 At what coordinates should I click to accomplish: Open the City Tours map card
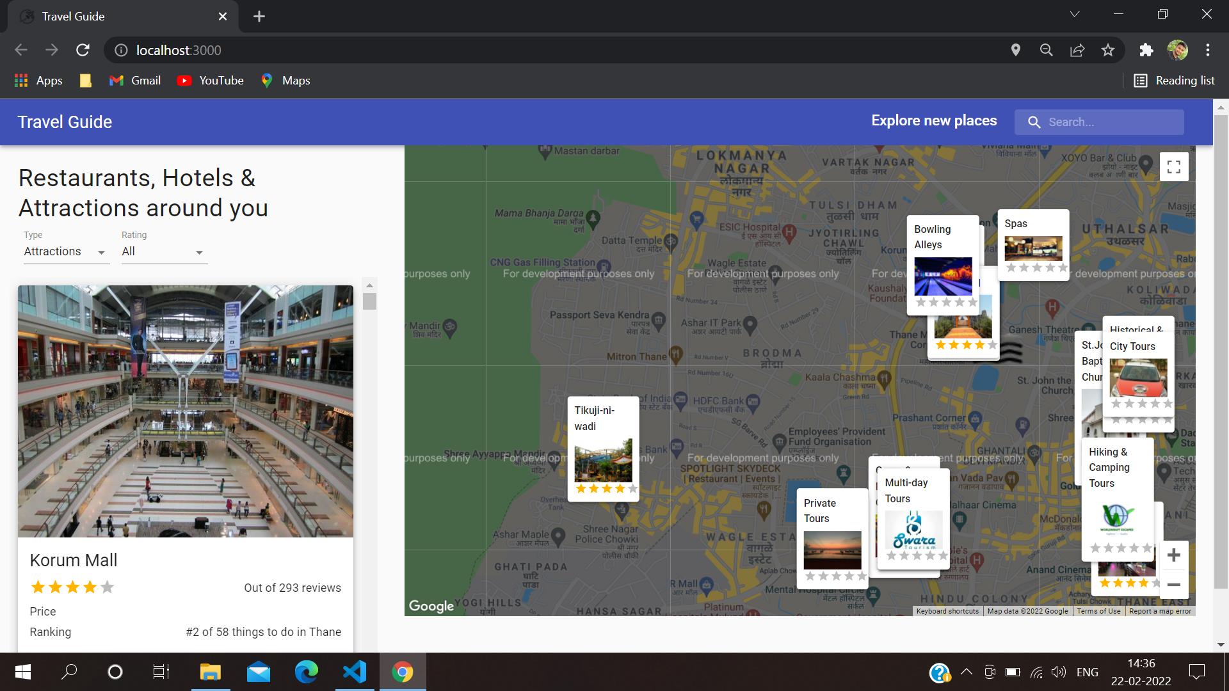1138,374
